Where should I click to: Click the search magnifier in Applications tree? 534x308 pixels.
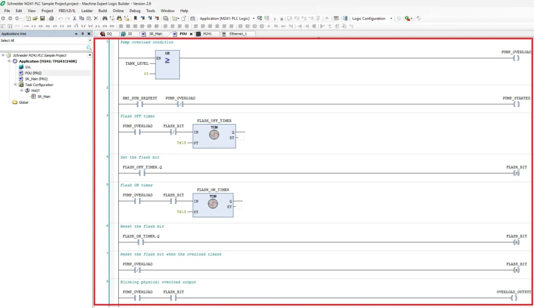tap(89, 47)
